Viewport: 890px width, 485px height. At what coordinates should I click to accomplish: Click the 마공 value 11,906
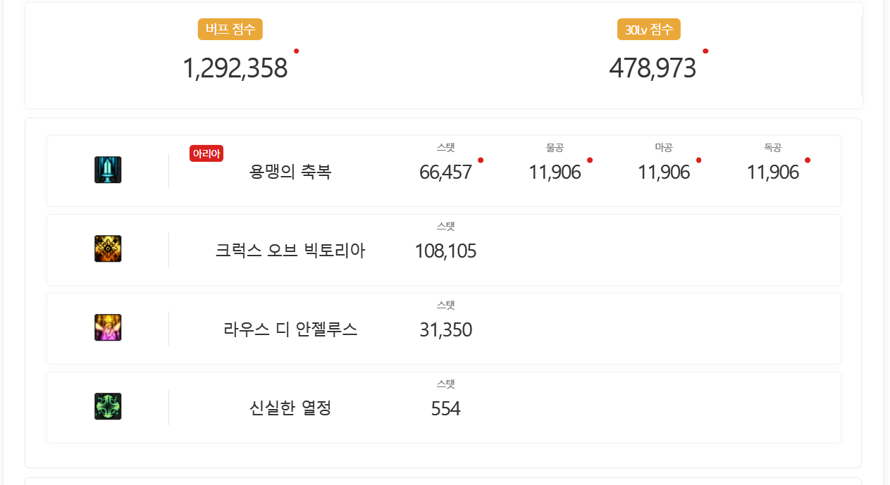click(664, 172)
